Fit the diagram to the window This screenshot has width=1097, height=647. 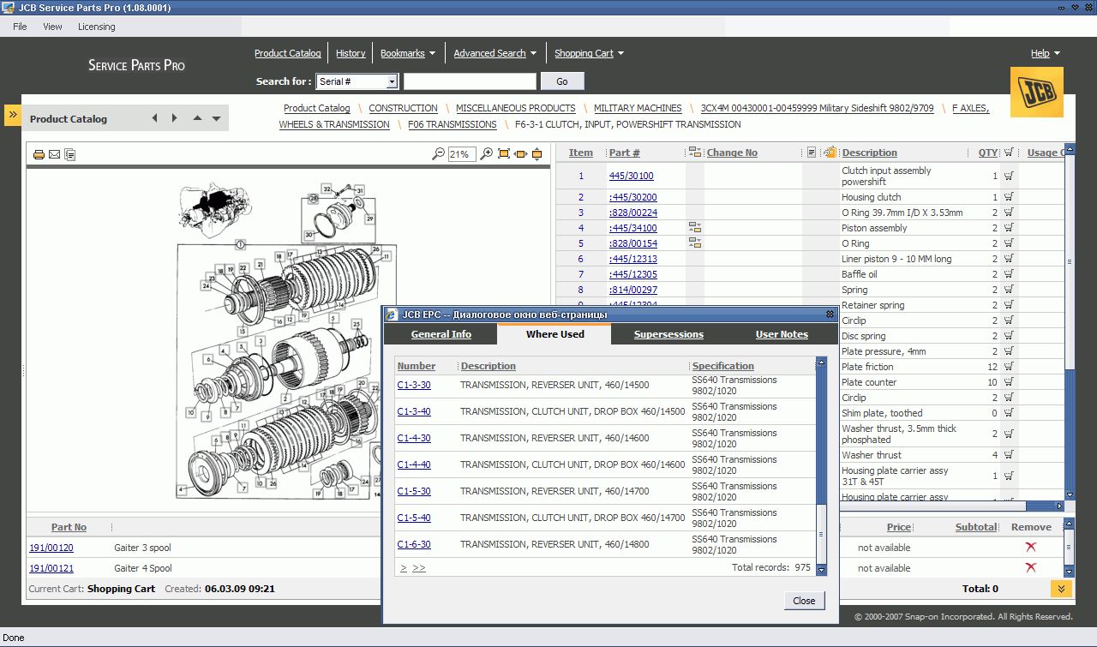point(503,154)
